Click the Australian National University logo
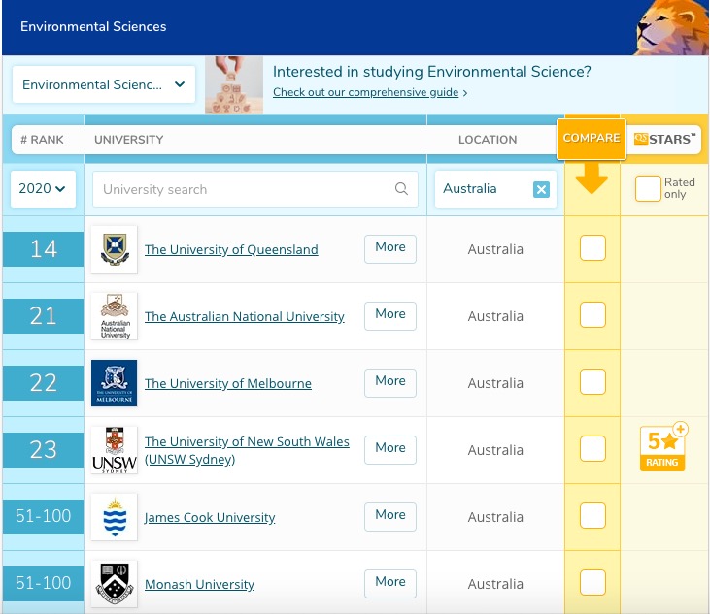The image size is (710, 614). (x=114, y=316)
